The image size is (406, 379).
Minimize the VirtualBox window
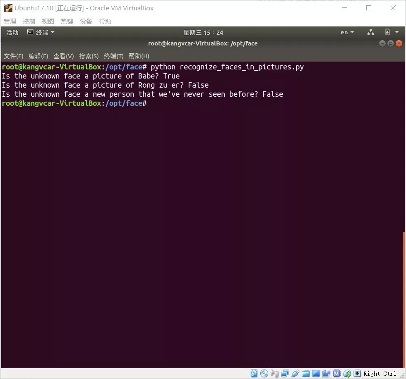click(345, 8)
